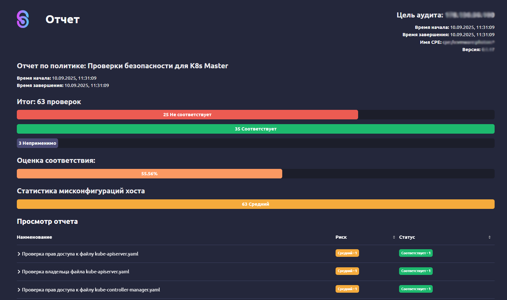Click 'Соответствует - 1' badge in kube-controller-manager.yaml row

click(416, 289)
